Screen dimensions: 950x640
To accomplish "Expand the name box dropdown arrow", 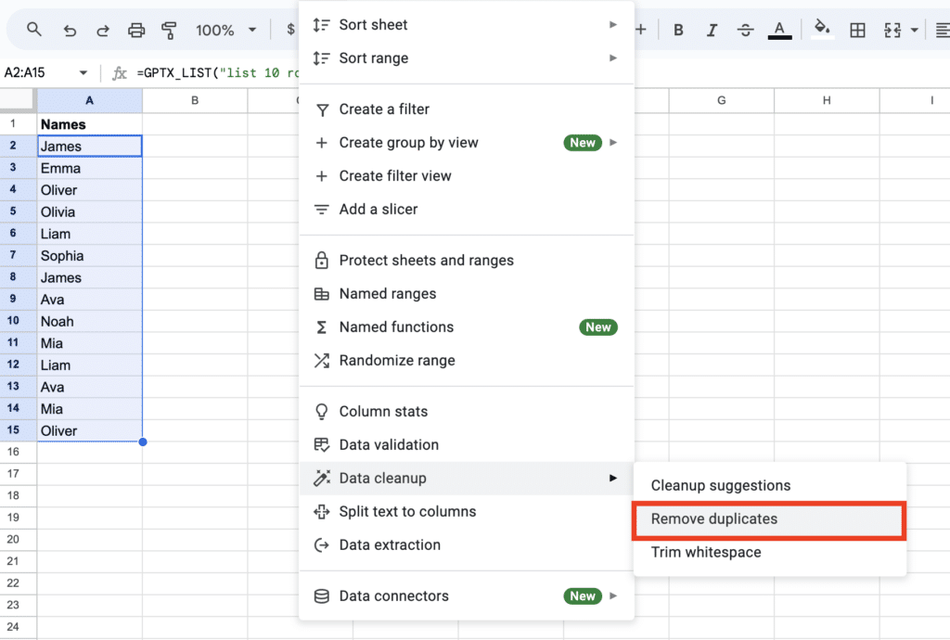I will pyautogui.click(x=83, y=73).
